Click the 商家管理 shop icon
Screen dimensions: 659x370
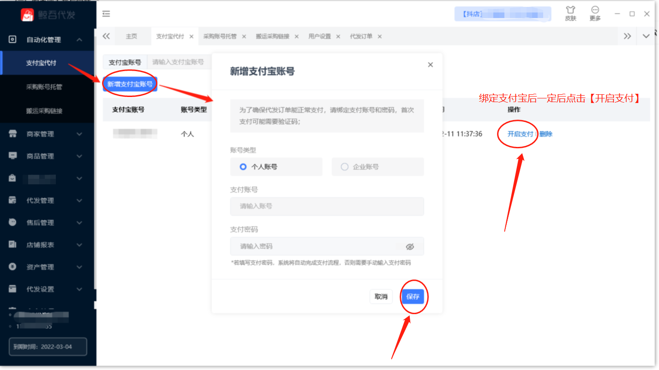click(13, 134)
